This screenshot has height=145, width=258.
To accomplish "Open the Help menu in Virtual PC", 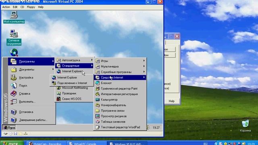I will click(41, 7).
